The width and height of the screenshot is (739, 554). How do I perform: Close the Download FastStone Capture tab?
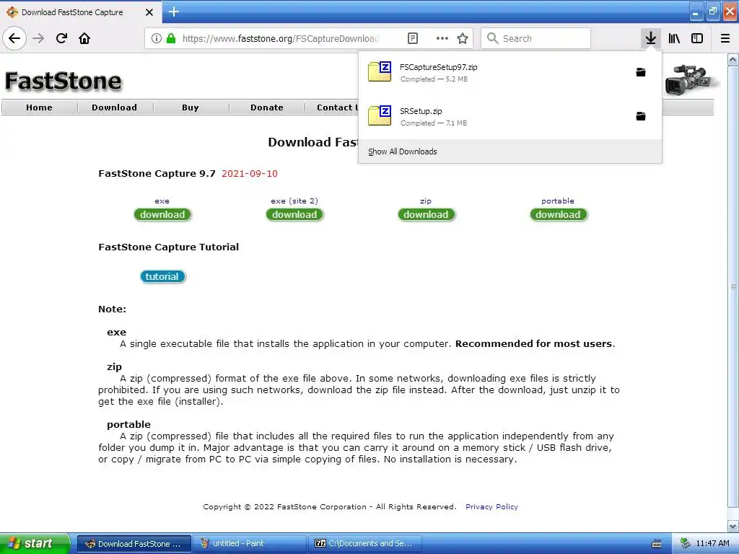tap(149, 12)
